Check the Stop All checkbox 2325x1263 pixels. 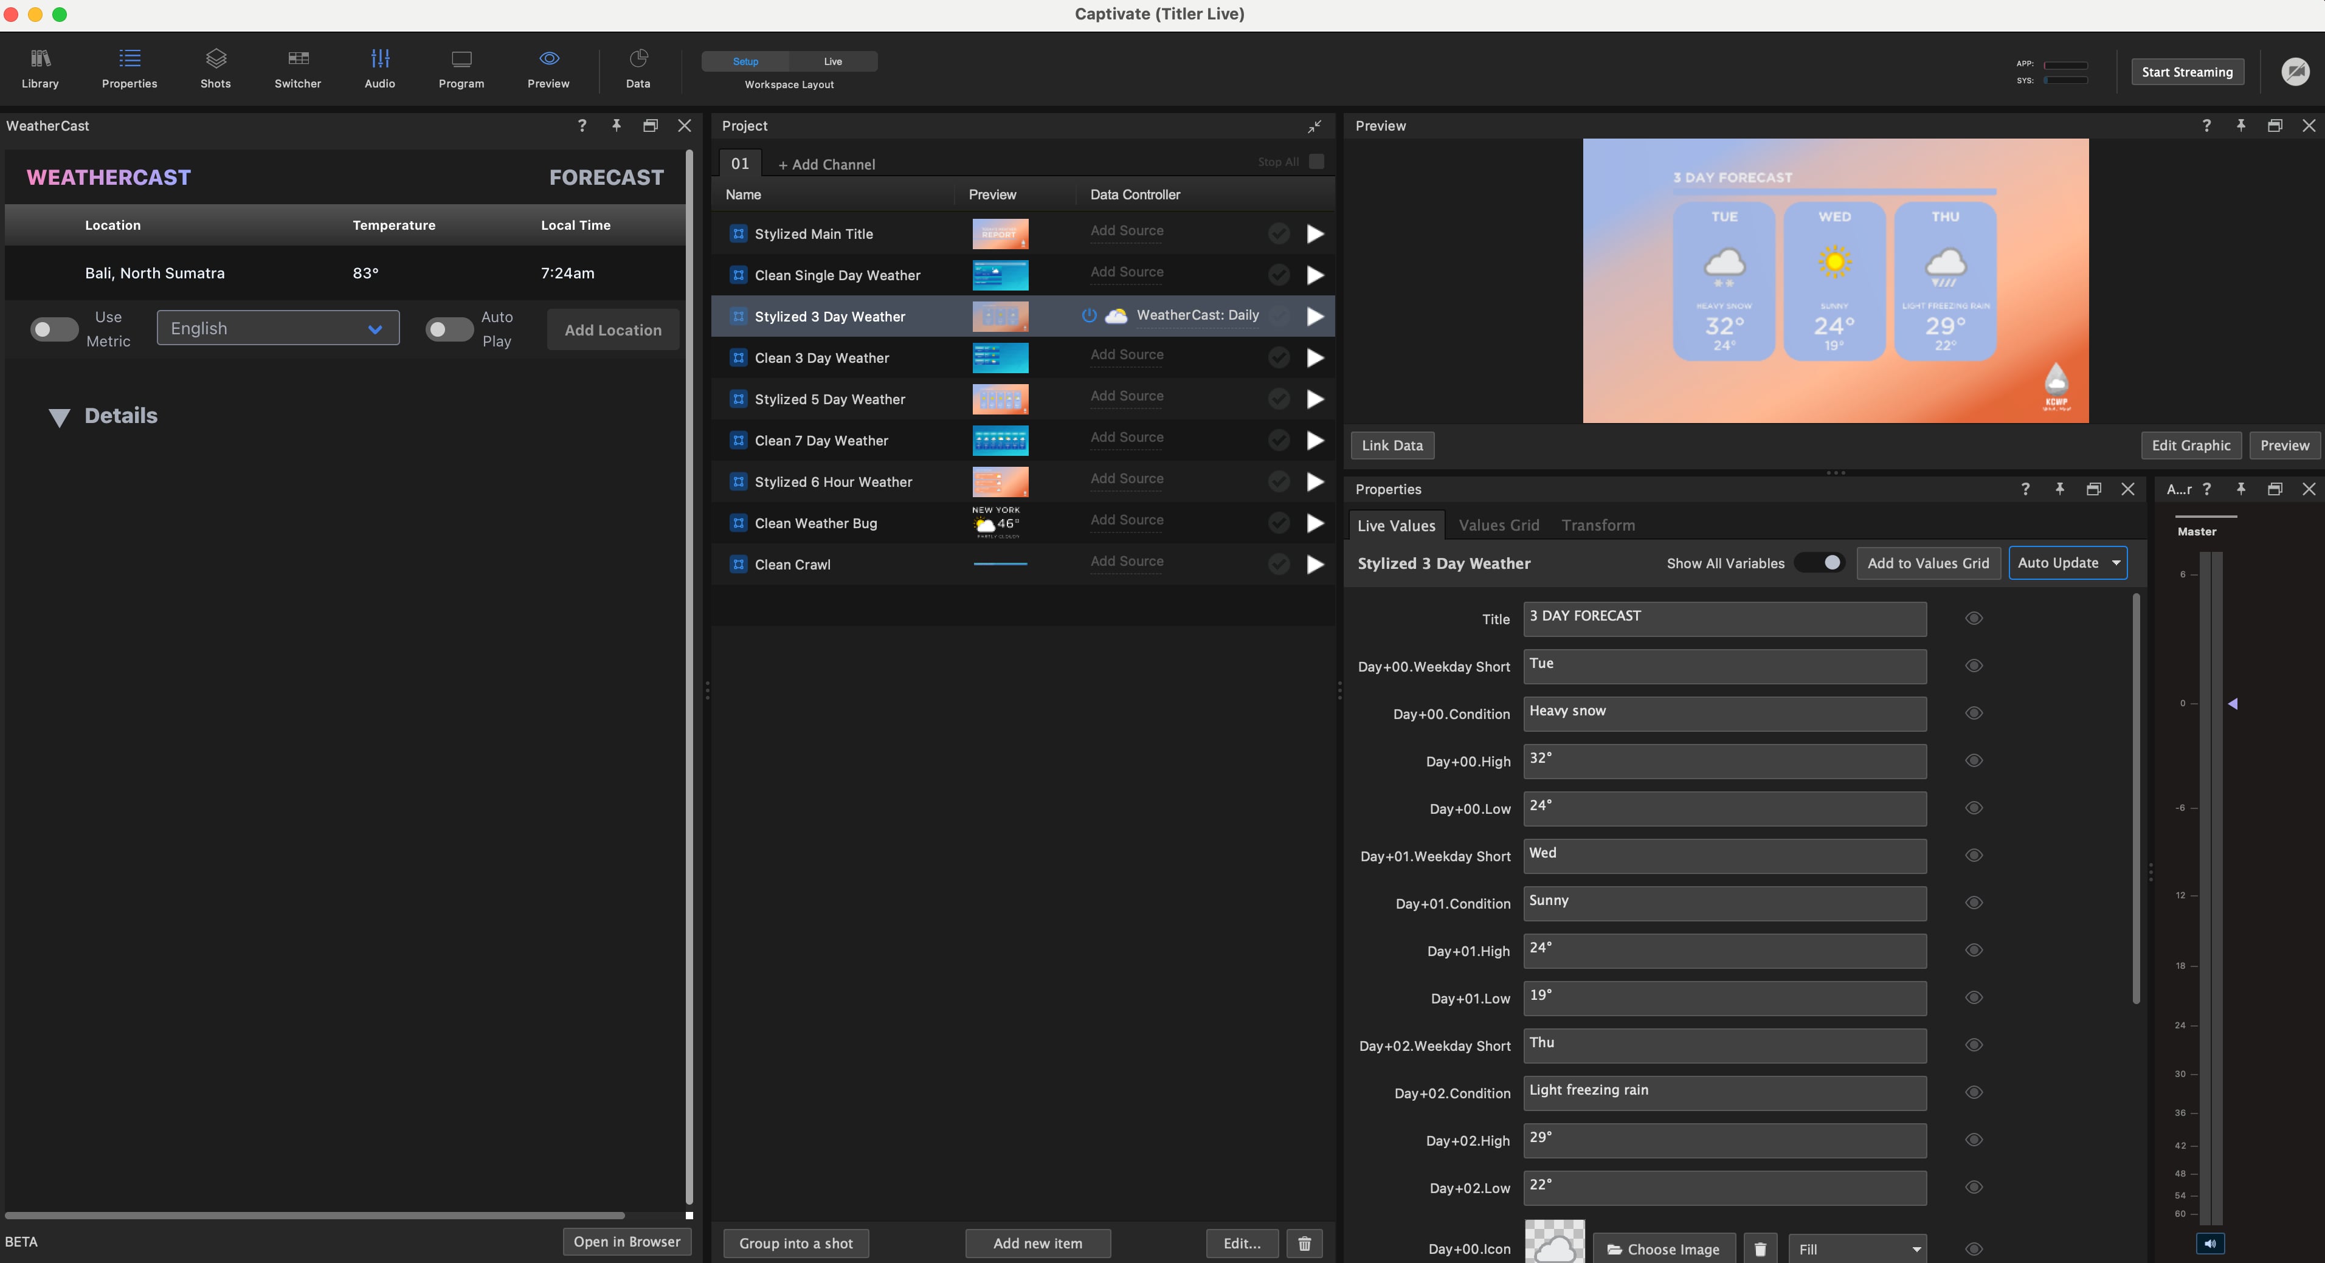point(1316,162)
